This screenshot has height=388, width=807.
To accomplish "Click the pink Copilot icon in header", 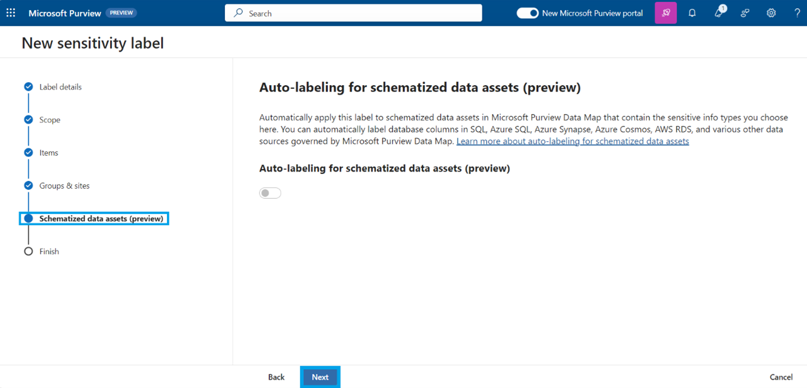I will pos(665,13).
